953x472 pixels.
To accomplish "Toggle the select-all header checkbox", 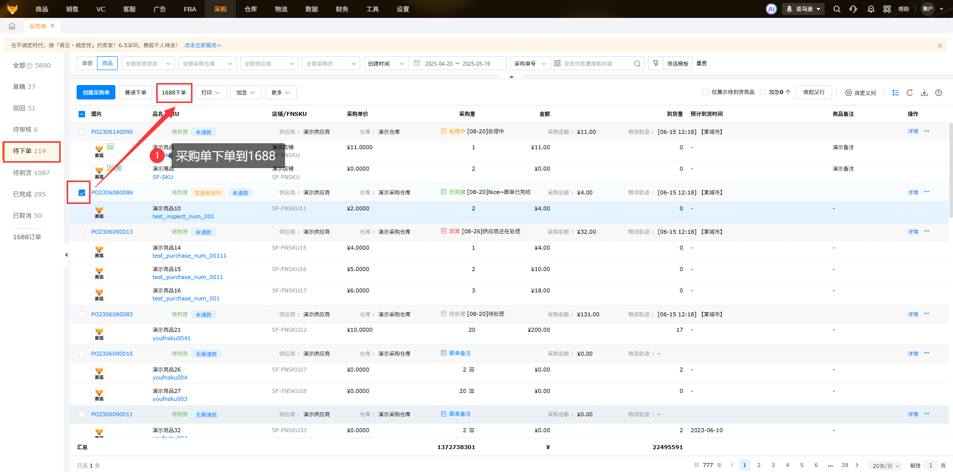I will (82, 114).
